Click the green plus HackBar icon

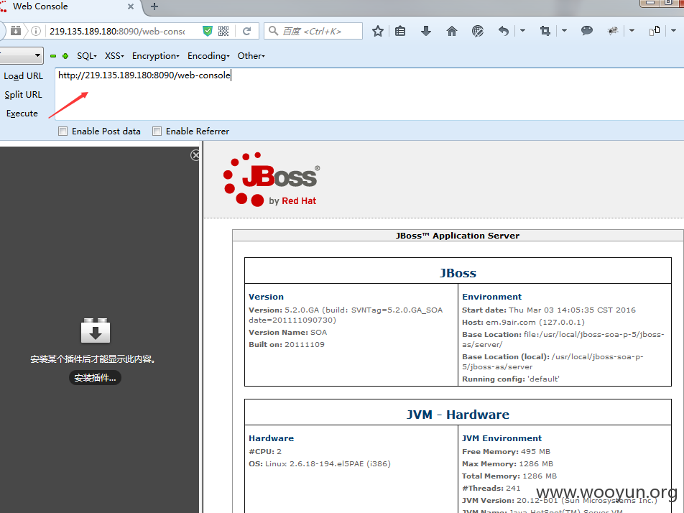pyautogui.click(x=65, y=56)
